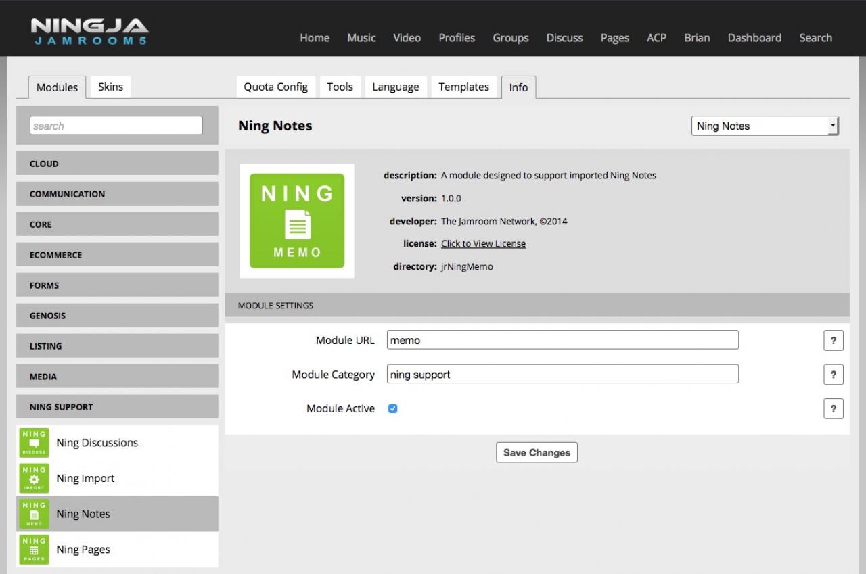This screenshot has width=866, height=574.
Task: Open Dashboard in the top navigation
Action: tap(754, 38)
